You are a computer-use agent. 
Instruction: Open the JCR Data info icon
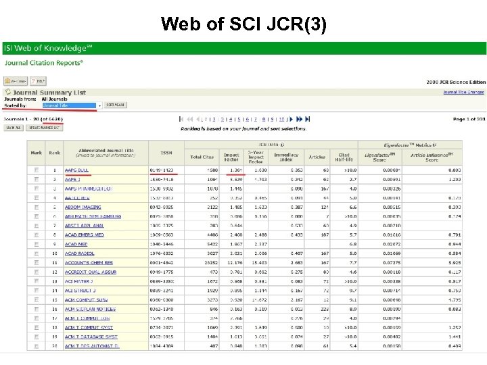[282, 145]
